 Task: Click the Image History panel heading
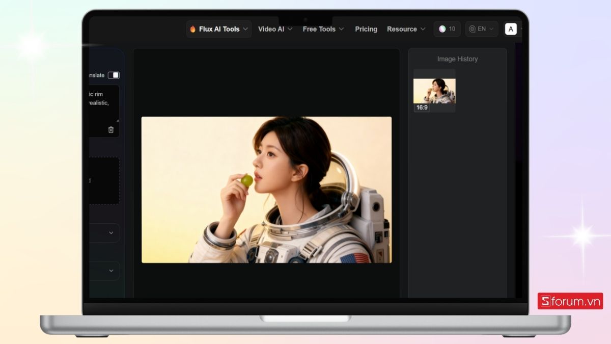[x=457, y=59]
